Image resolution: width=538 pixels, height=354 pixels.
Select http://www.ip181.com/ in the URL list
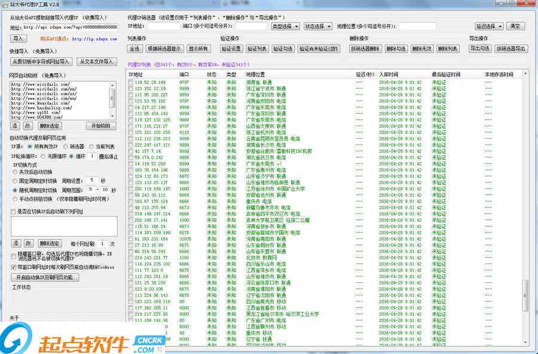click(x=36, y=112)
